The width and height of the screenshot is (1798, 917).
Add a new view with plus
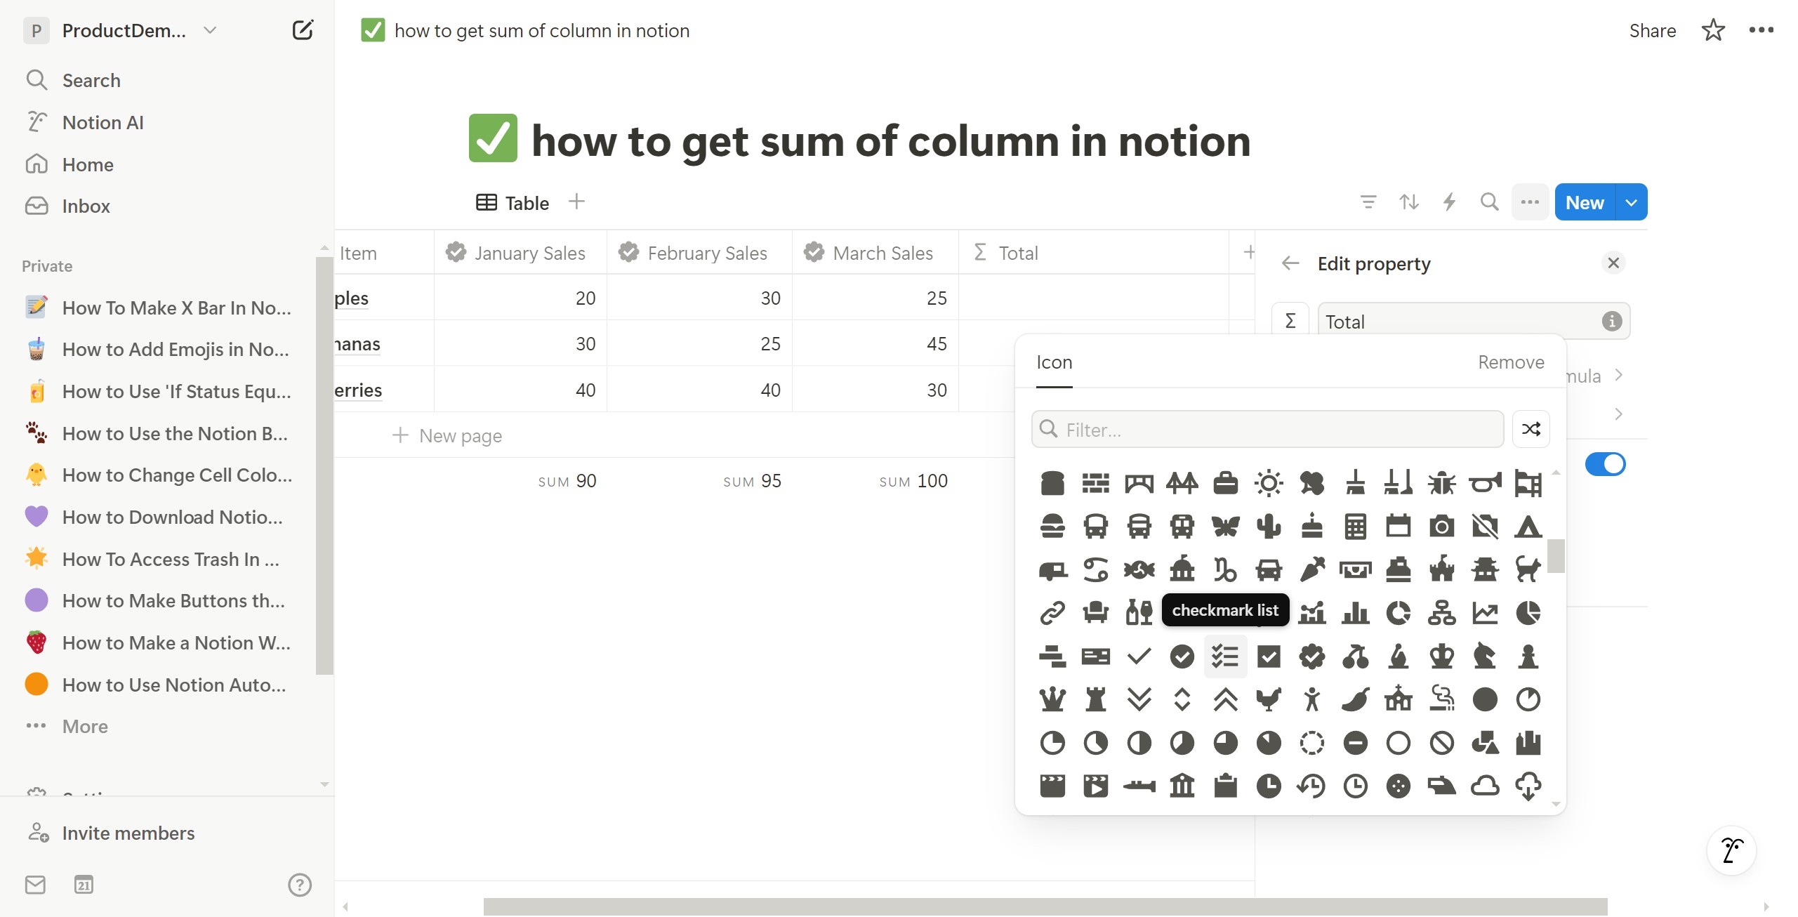[576, 202]
